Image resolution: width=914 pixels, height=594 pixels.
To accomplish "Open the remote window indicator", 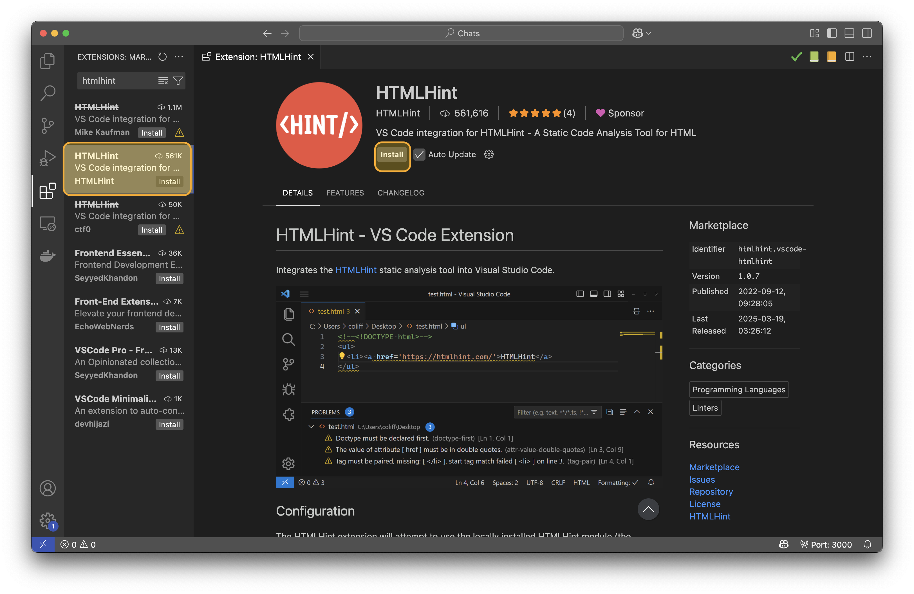I will tap(43, 544).
